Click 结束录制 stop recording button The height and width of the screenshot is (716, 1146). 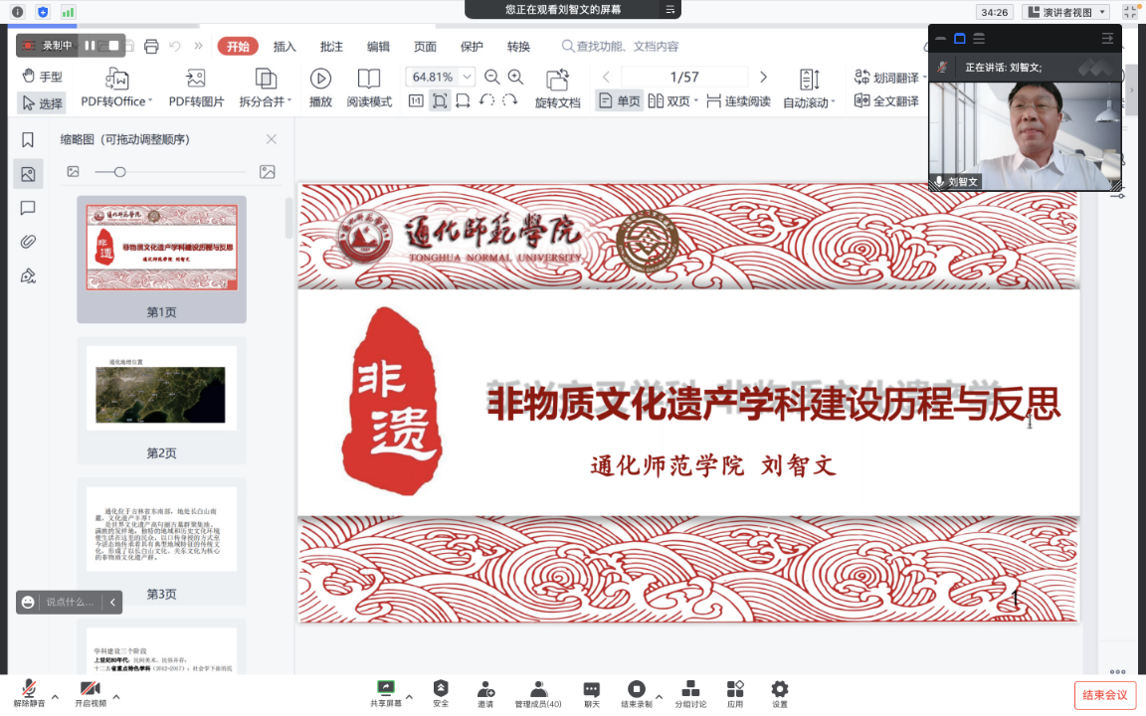coord(637,693)
